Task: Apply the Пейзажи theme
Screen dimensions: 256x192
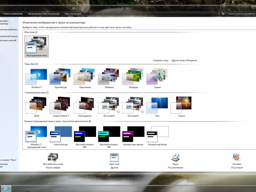Action: (x=109, y=78)
